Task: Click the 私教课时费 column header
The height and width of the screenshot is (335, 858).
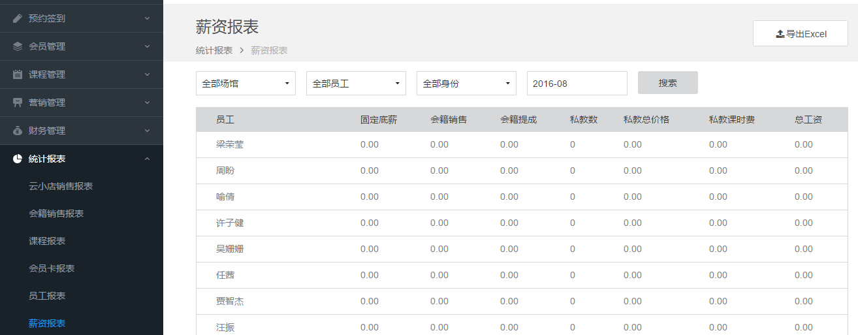Action: [x=732, y=120]
